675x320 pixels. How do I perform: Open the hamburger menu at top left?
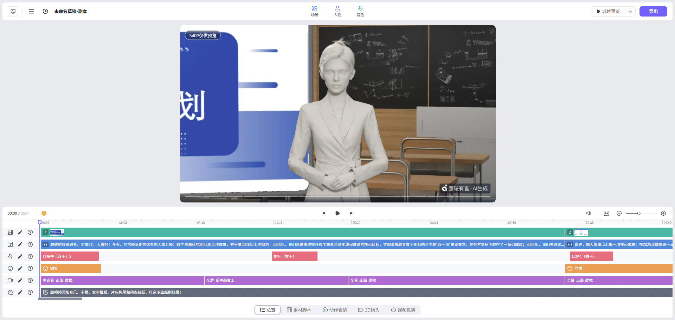click(31, 11)
